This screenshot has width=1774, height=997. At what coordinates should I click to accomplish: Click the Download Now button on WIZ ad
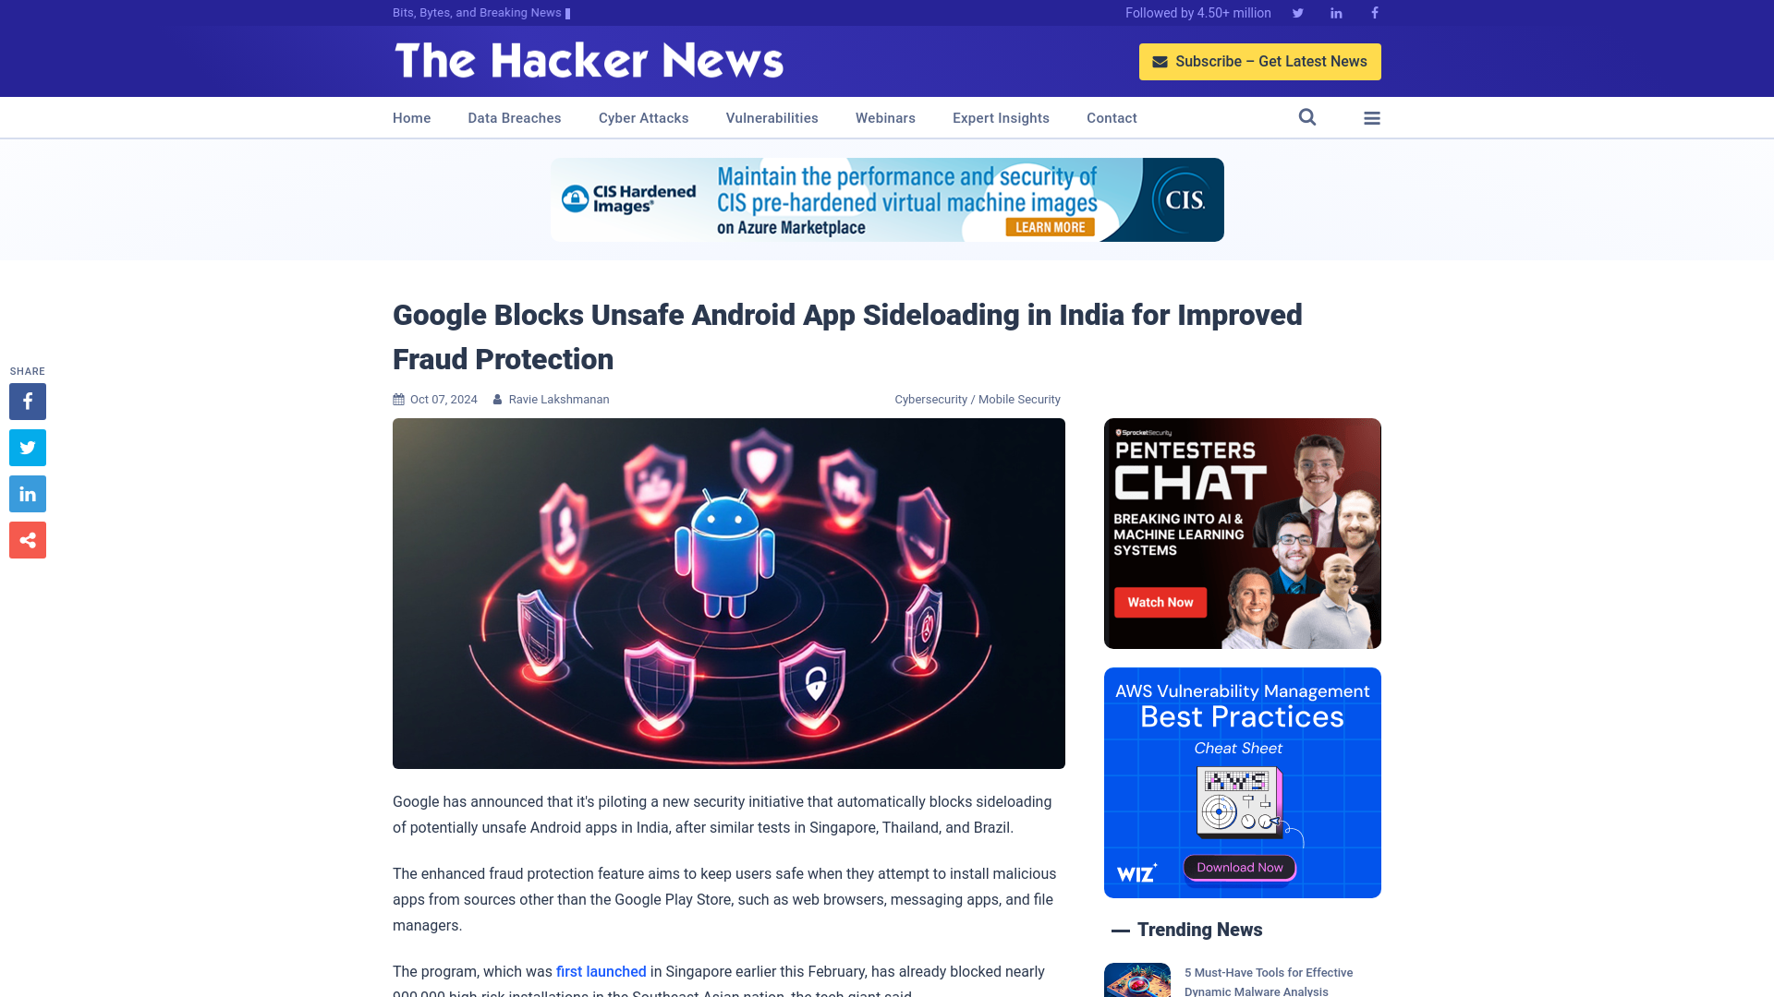(x=1240, y=867)
